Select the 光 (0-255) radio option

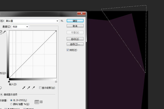click(11, 100)
